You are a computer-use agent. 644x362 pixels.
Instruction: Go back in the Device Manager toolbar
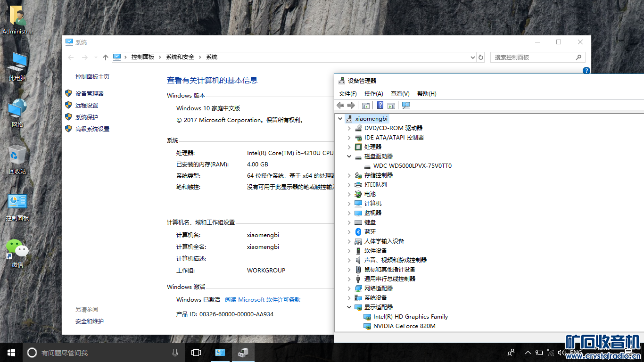[x=340, y=106]
